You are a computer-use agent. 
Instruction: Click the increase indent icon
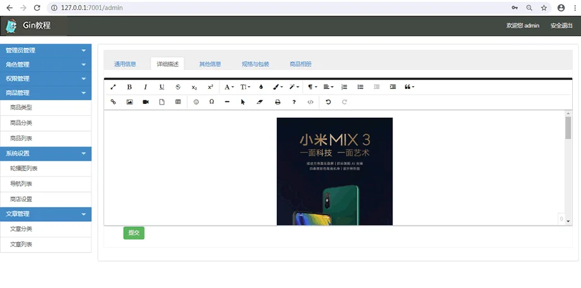pyautogui.click(x=393, y=87)
